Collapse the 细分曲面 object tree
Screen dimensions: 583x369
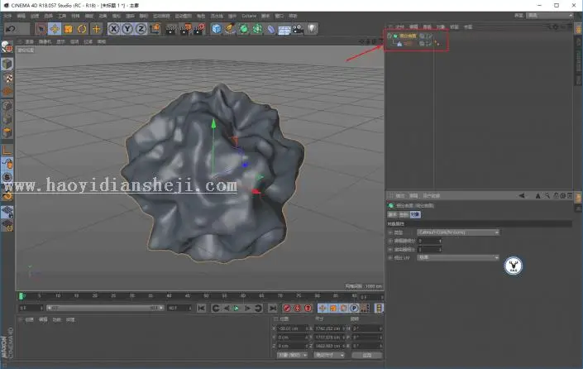tap(389, 36)
